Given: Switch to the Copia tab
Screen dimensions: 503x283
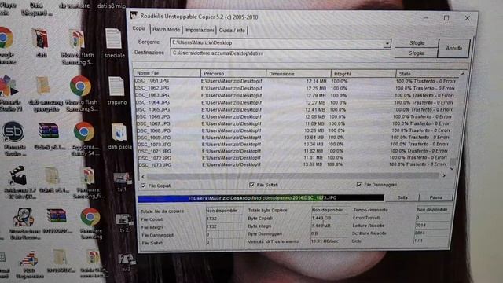Looking at the screenshot, I should [139, 28].
